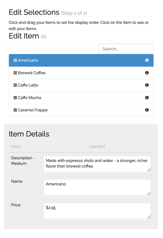Click drag handle next to Caffe Mocha

[15, 98]
